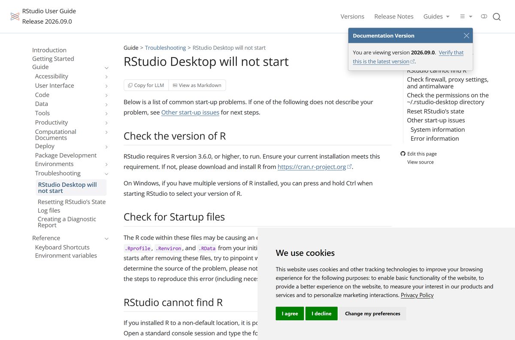Click the RStudio logo icon
This screenshot has height=340, width=515.
(15, 16)
